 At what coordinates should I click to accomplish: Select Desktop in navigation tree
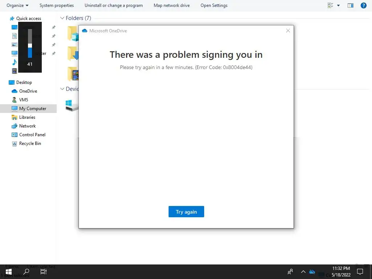tap(24, 82)
